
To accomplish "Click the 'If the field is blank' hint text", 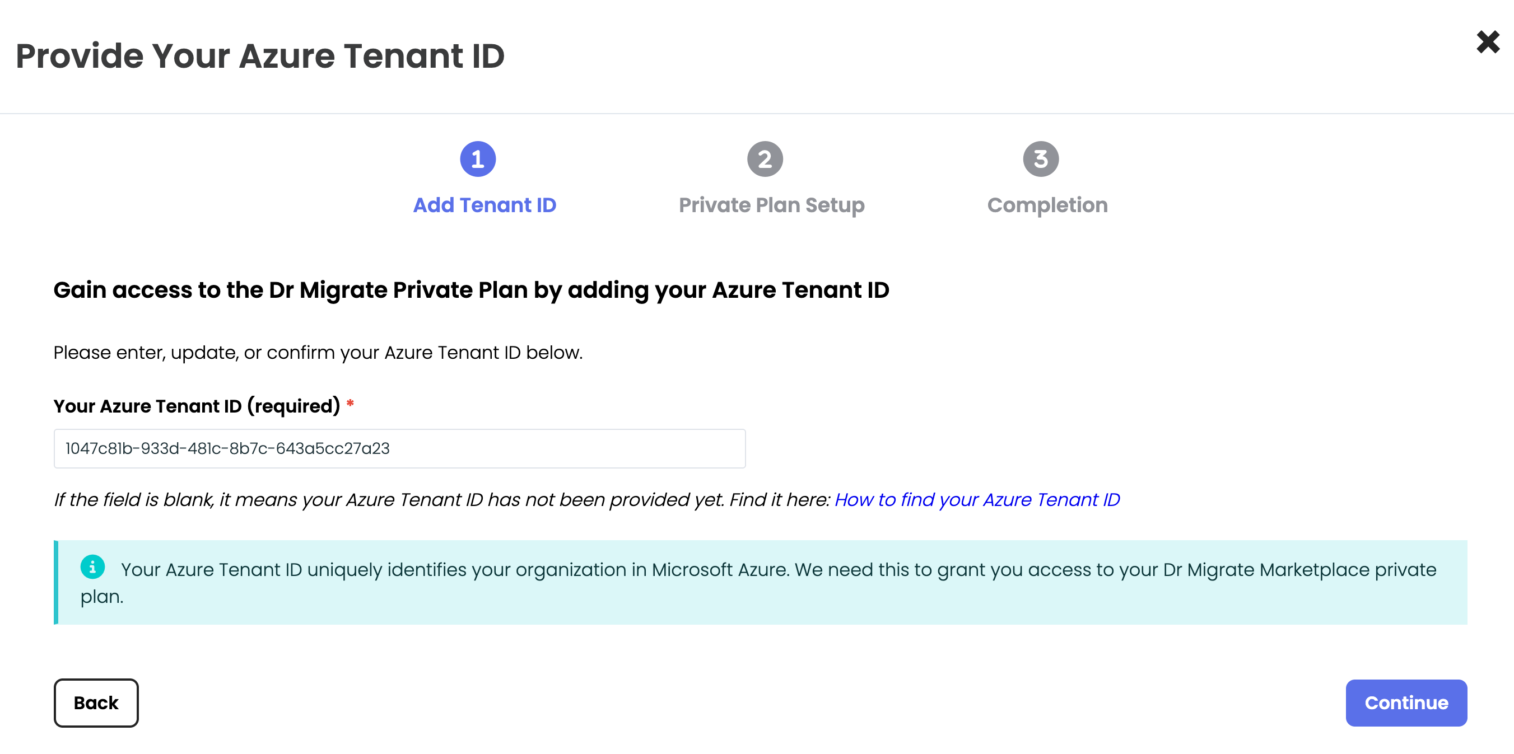I will 443,499.
